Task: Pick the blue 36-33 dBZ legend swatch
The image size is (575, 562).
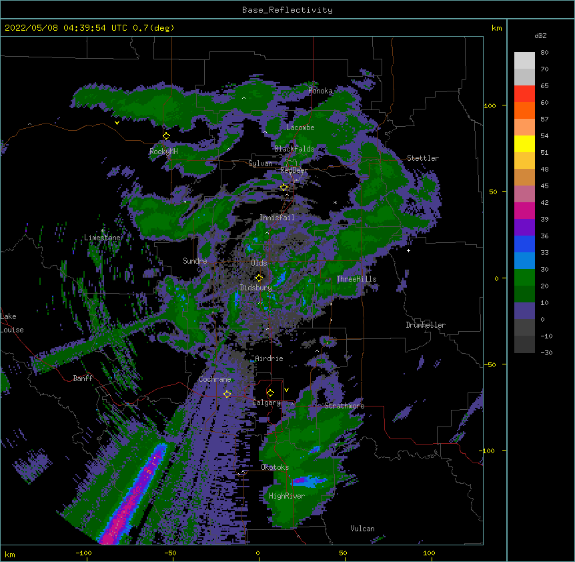Action: [524, 244]
